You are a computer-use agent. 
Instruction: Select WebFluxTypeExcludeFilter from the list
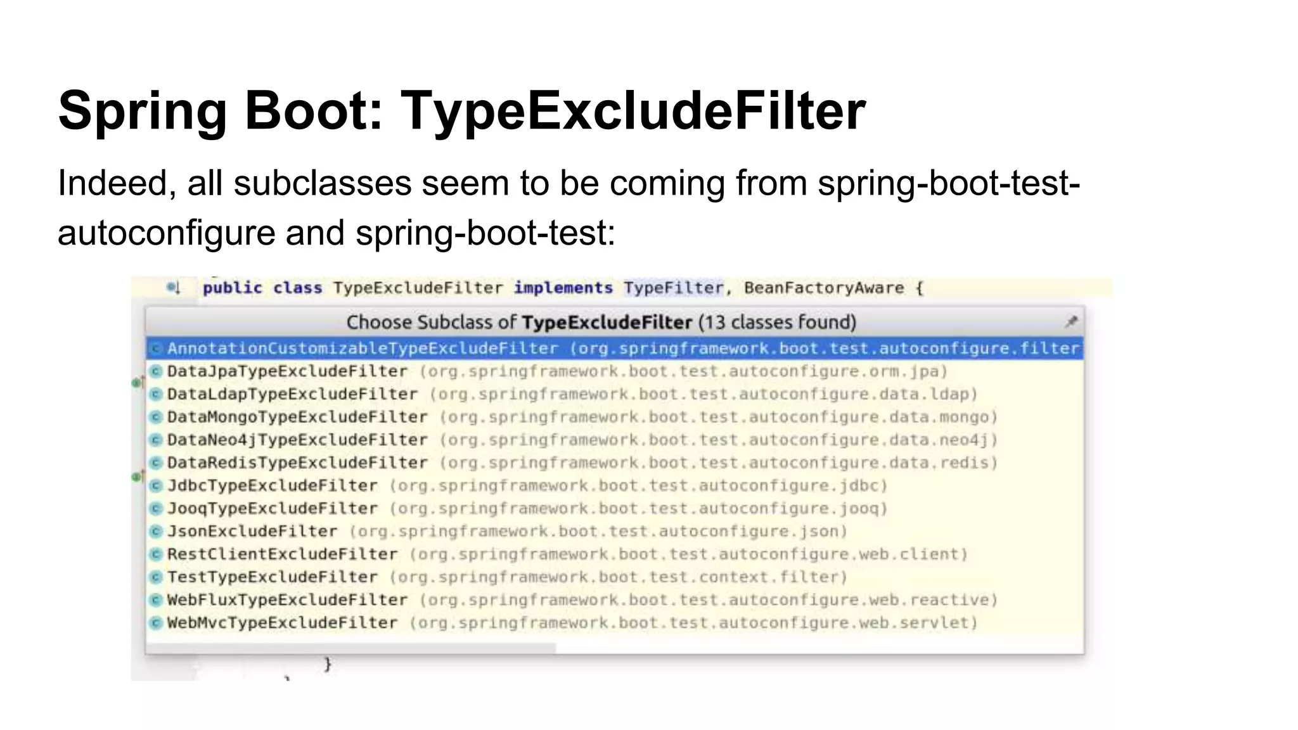(287, 600)
